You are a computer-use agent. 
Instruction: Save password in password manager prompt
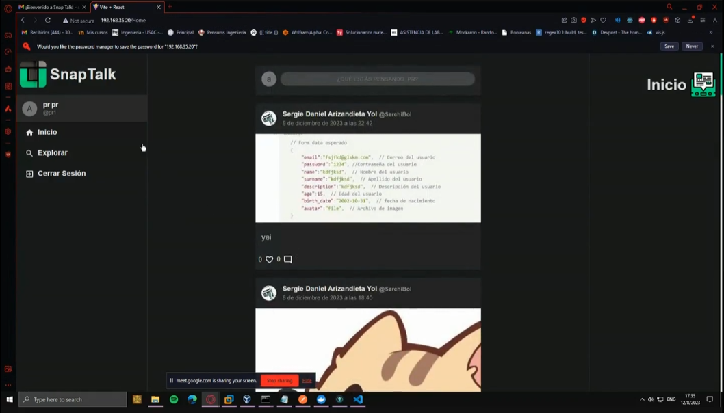(x=669, y=46)
